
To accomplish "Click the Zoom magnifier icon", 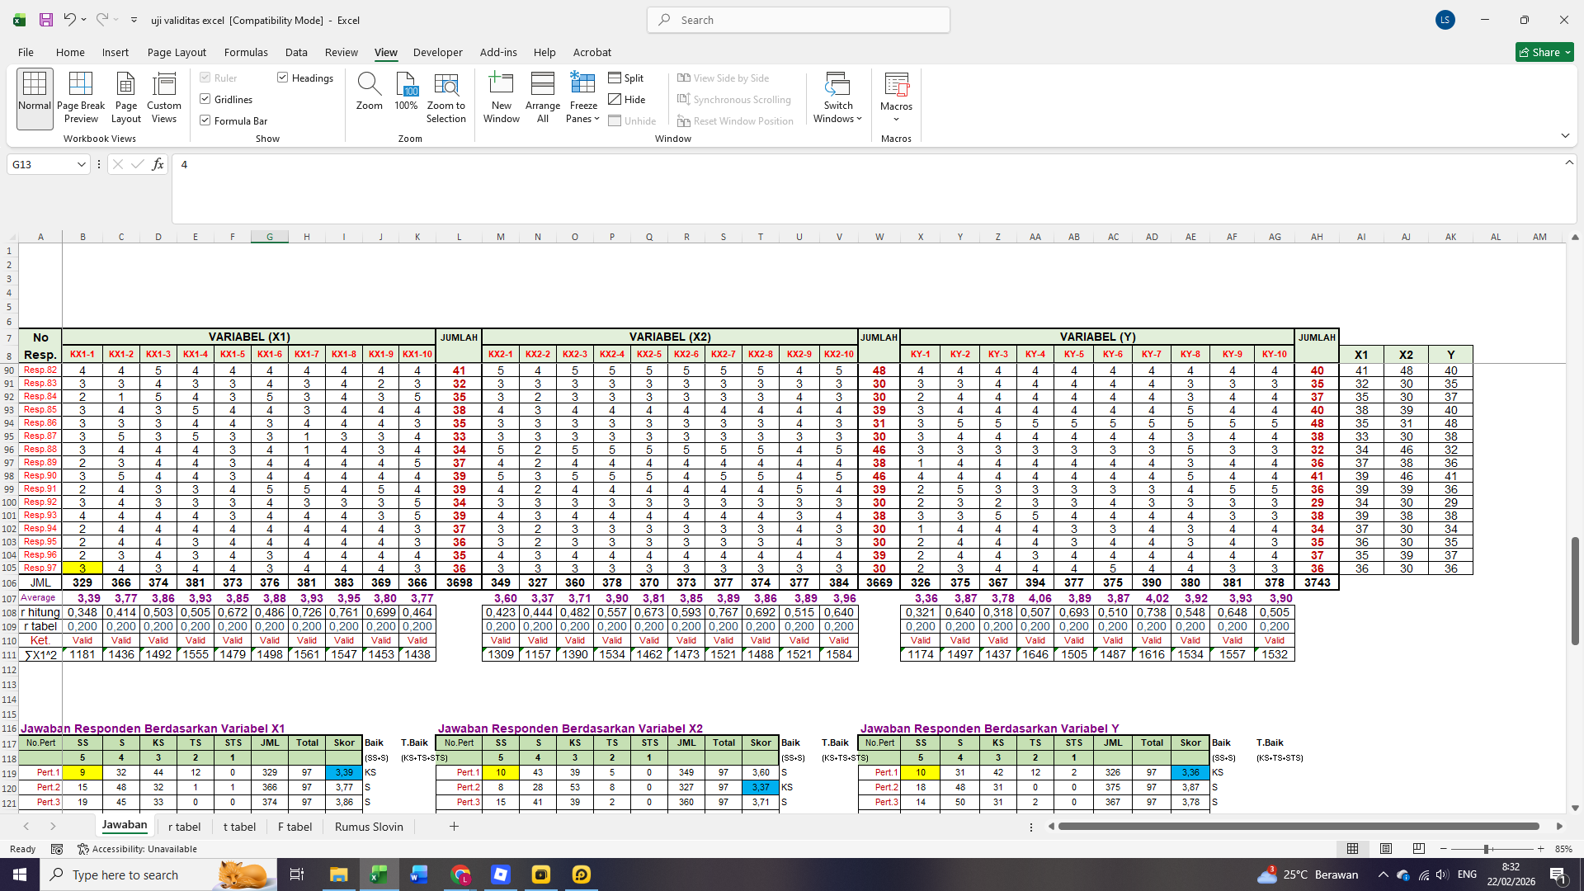I will pyautogui.click(x=369, y=84).
